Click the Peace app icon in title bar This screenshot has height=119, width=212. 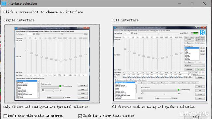click(4, 4)
